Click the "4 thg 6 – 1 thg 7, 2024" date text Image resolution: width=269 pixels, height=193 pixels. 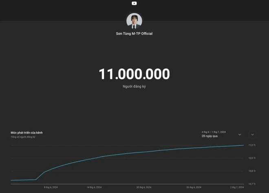point(214,132)
